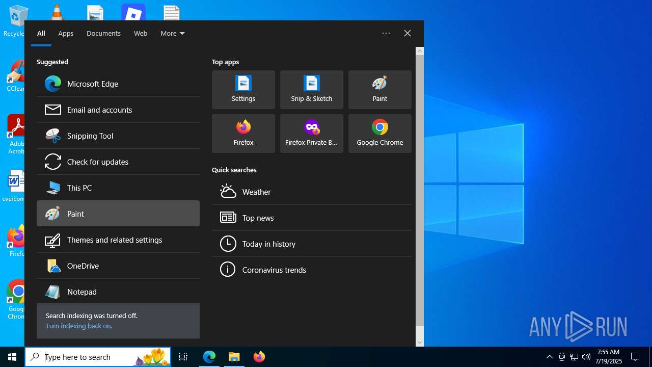Click the search panel scroll up arrow
Viewport: 652px width, 367px height.
[420, 50]
